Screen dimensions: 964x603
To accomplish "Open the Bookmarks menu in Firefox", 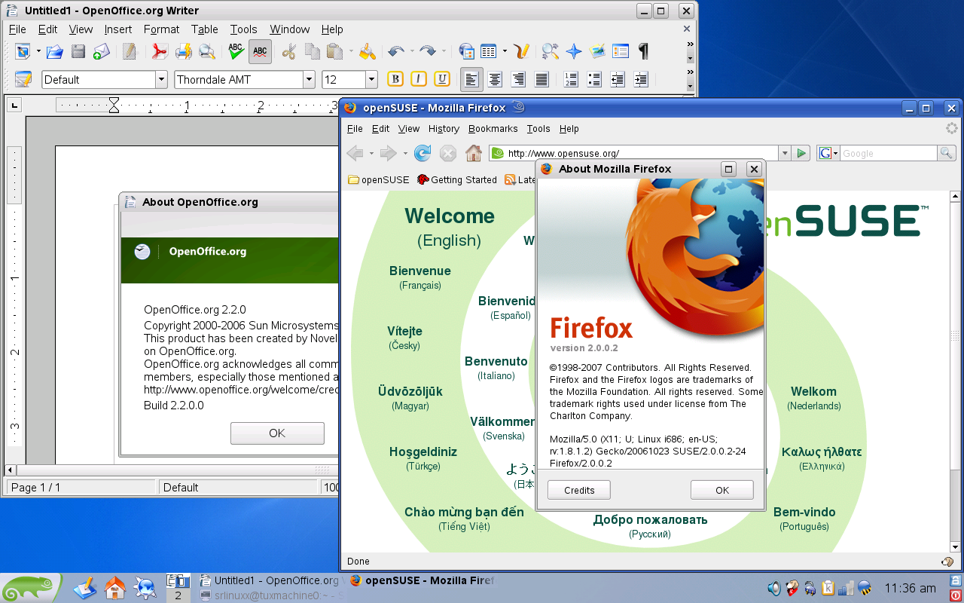I will [x=493, y=129].
